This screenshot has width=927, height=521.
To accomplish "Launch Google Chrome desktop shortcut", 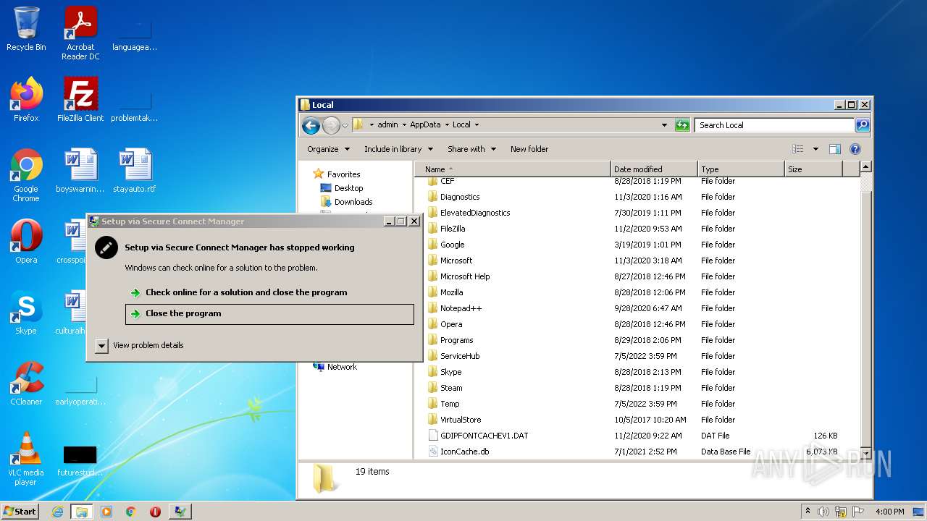I will tap(26, 175).
